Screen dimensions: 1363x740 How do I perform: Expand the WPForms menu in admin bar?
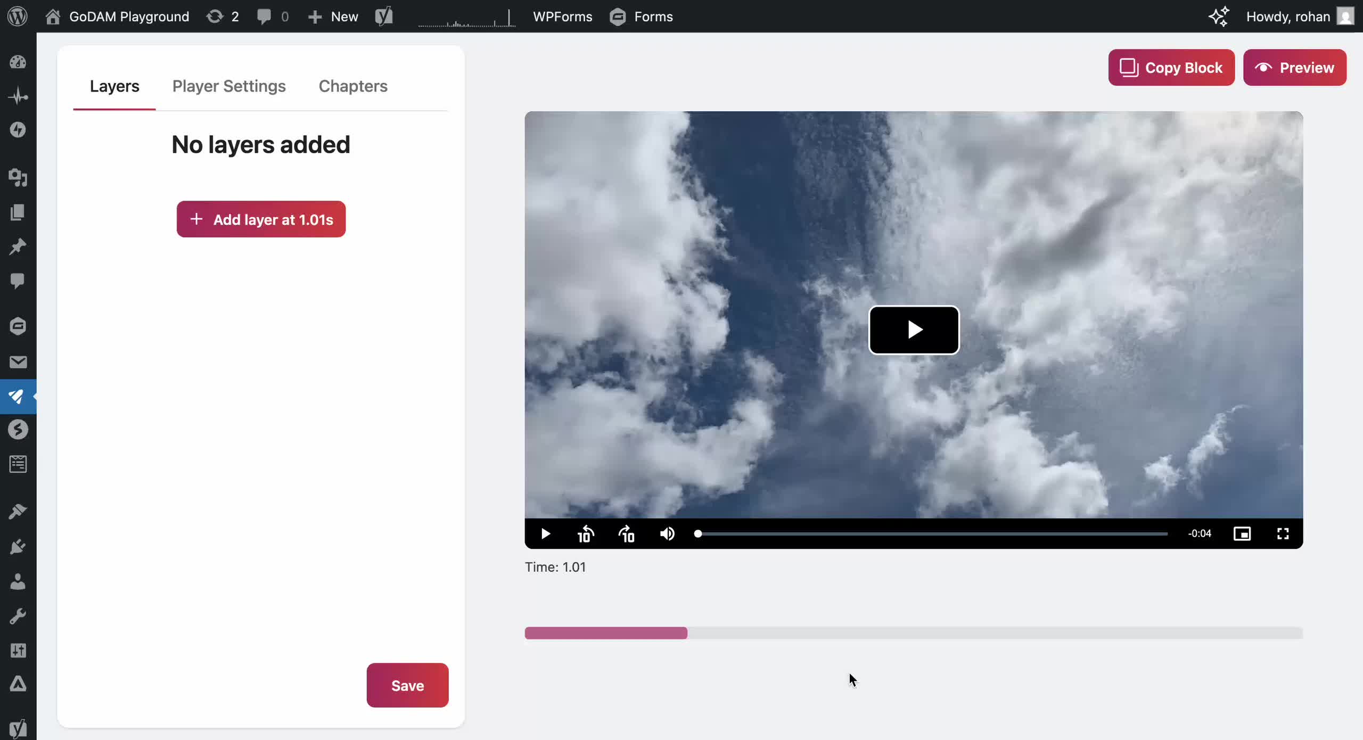[x=563, y=17]
